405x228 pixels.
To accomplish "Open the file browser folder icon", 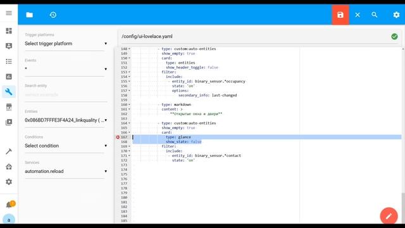I will pyautogui.click(x=30, y=15).
